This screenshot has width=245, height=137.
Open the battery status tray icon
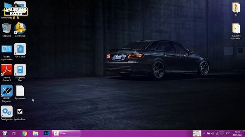[x=208, y=134]
